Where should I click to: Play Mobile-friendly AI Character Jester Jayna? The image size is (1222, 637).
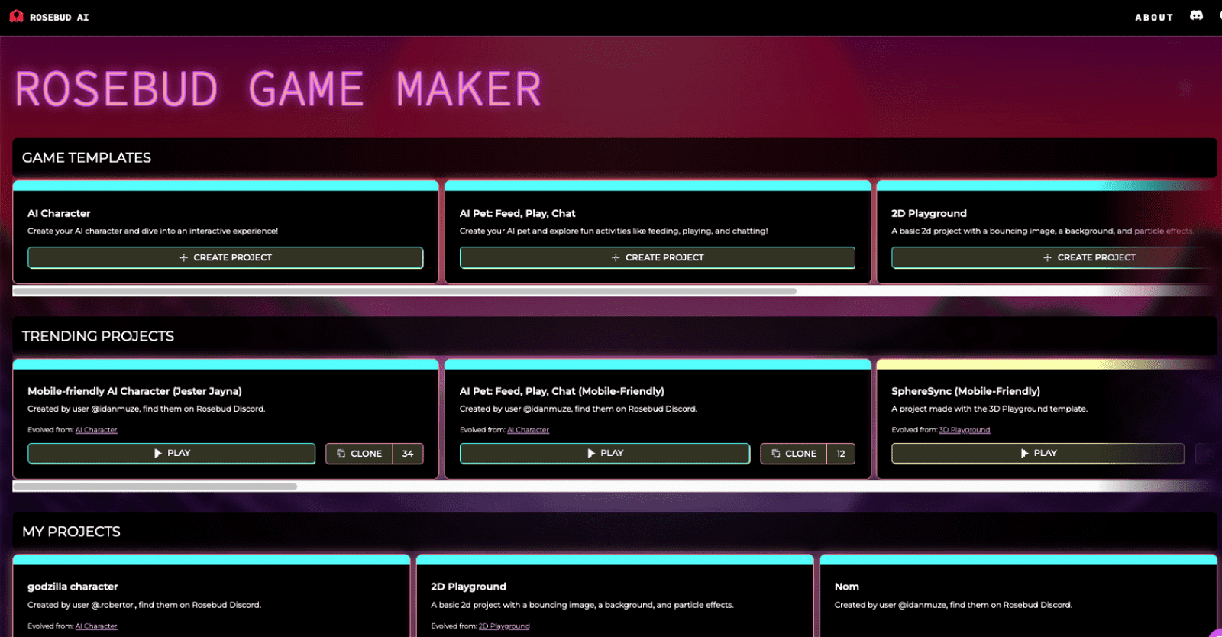point(172,453)
